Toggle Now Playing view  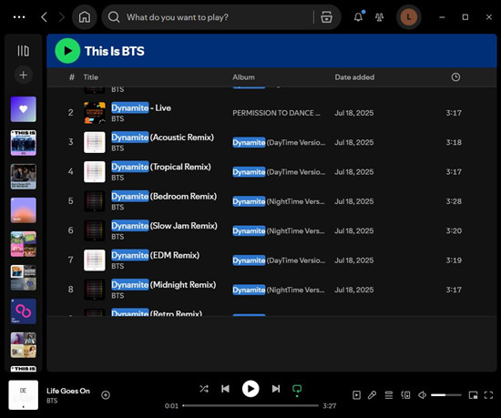[356, 395]
